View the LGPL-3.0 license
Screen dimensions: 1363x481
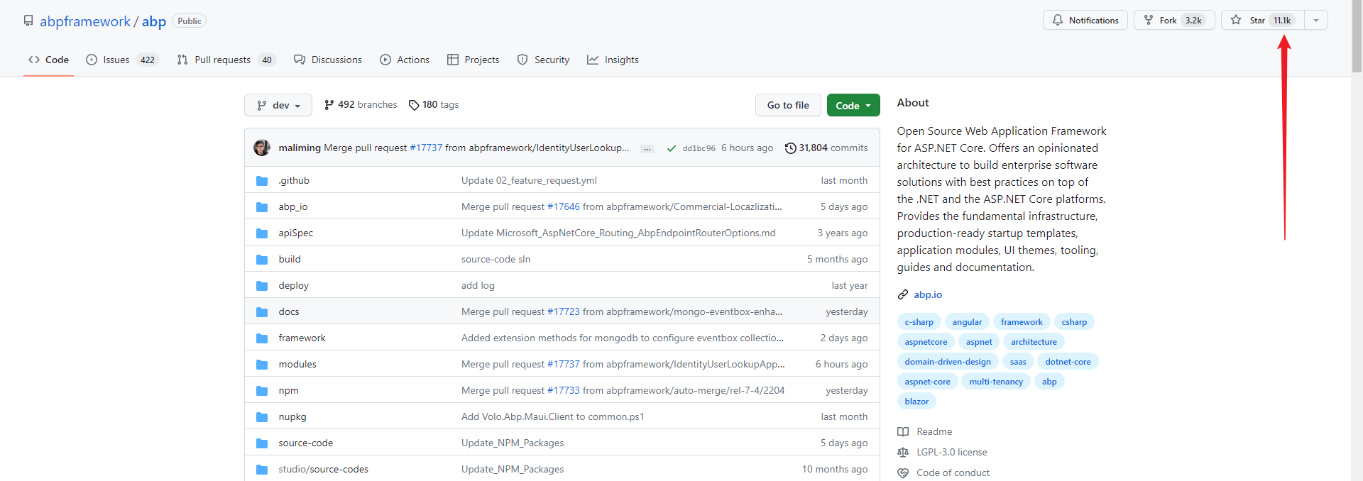click(951, 452)
